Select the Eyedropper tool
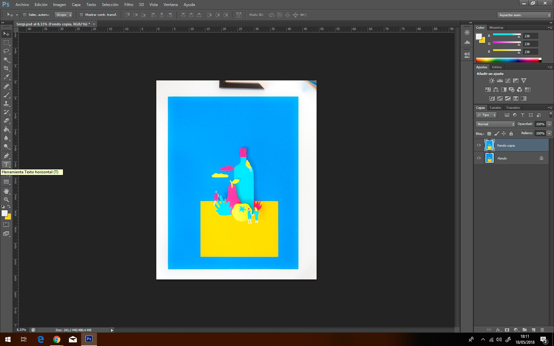Image resolution: width=554 pixels, height=346 pixels. coord(6,77)
